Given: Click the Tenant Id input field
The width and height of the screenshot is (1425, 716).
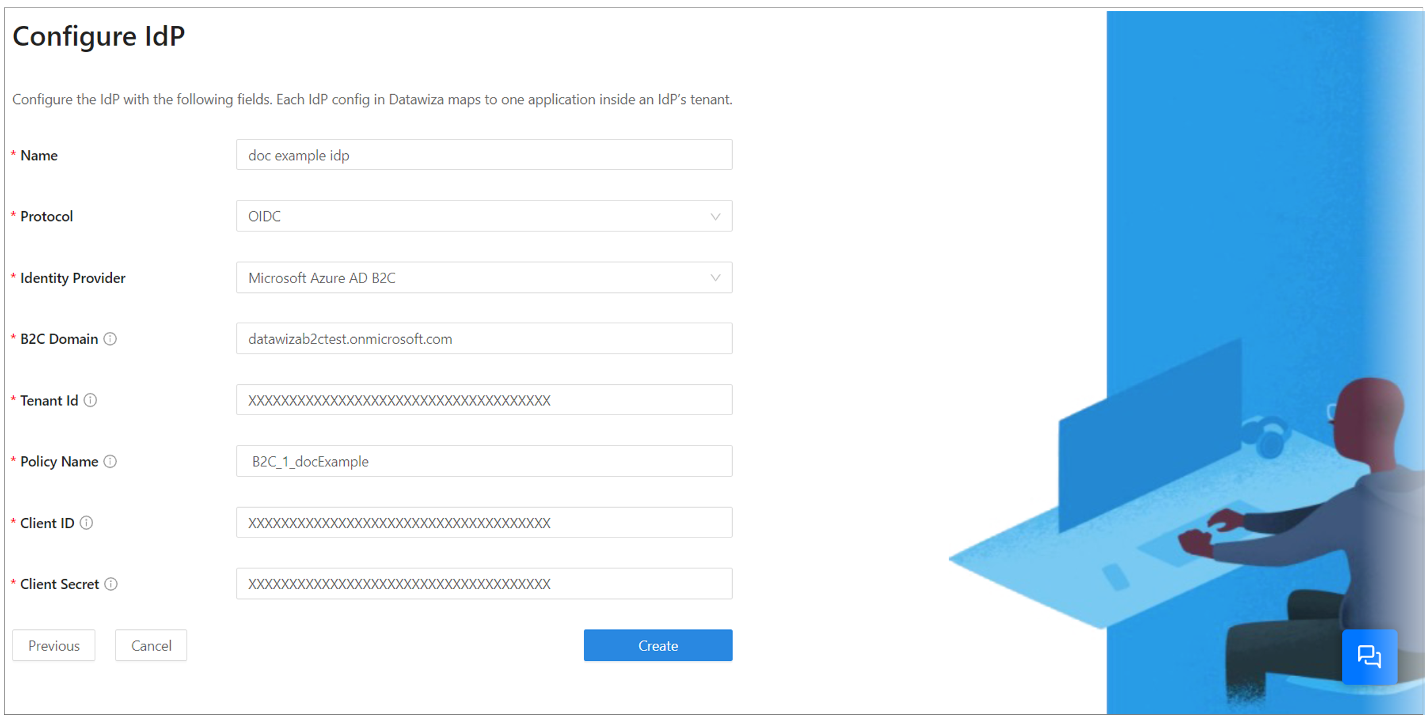Looking at the screenshot, I should point(485,400).
